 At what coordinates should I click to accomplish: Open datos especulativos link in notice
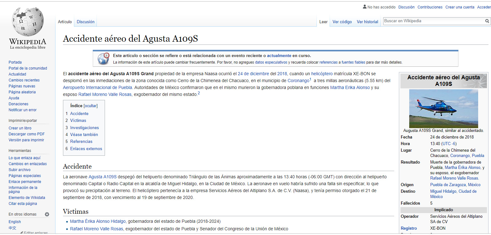(x=271, y=62)
